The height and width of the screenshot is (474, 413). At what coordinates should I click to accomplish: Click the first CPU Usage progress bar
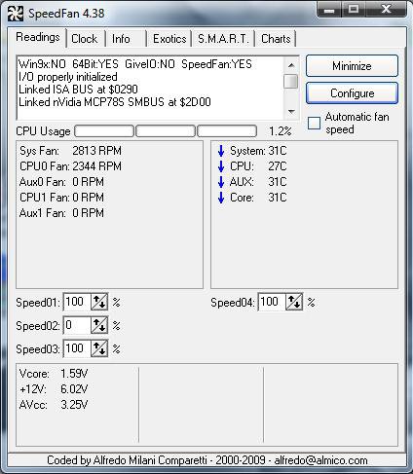click(x=104, y=131)
